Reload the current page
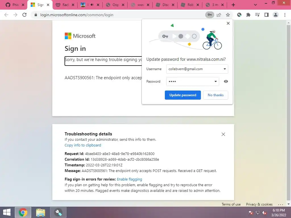 24,15
